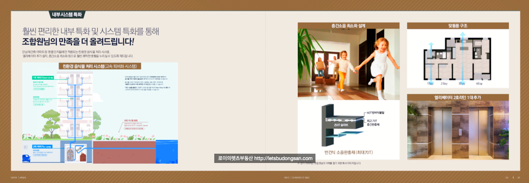529x183 pixels.
Task: Click the 최종 부산물 활용 label
Action: pos(130,121)
